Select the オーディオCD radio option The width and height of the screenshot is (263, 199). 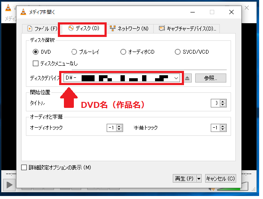[123, 52]
